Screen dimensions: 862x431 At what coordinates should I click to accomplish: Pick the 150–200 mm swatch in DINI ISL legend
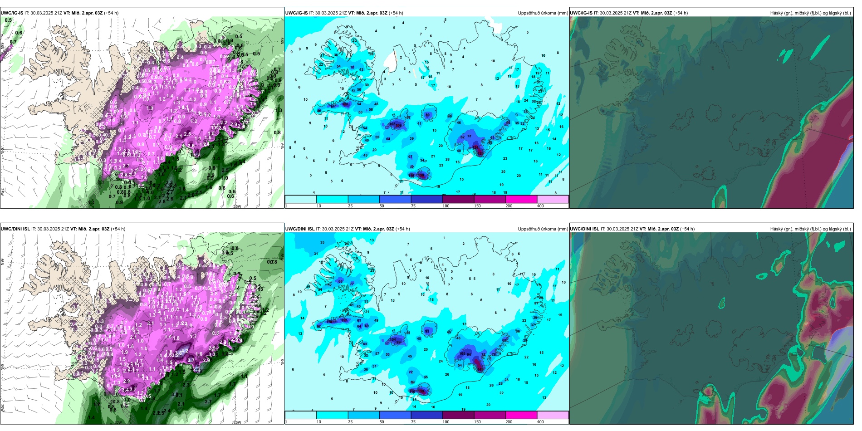(490, 415)
